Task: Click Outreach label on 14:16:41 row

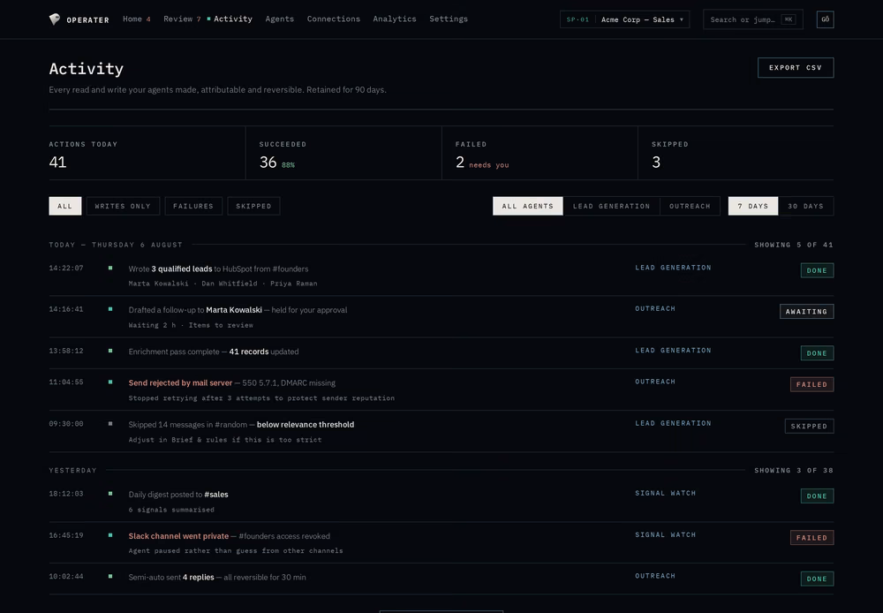Action: (655, 309)
